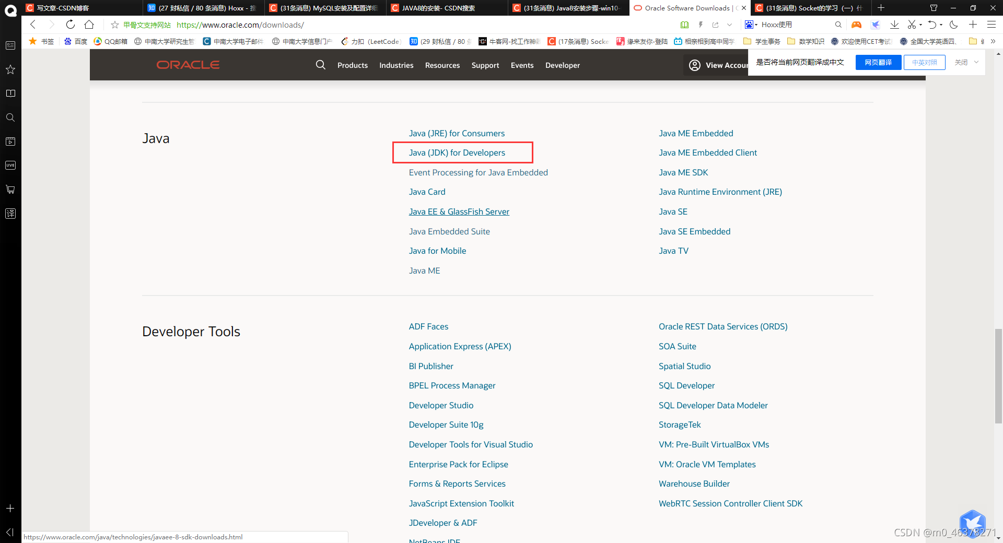Screen dimensions: 1003x543
Task: Open the 数学知识 bookmark folder
Action: point(806,41)
